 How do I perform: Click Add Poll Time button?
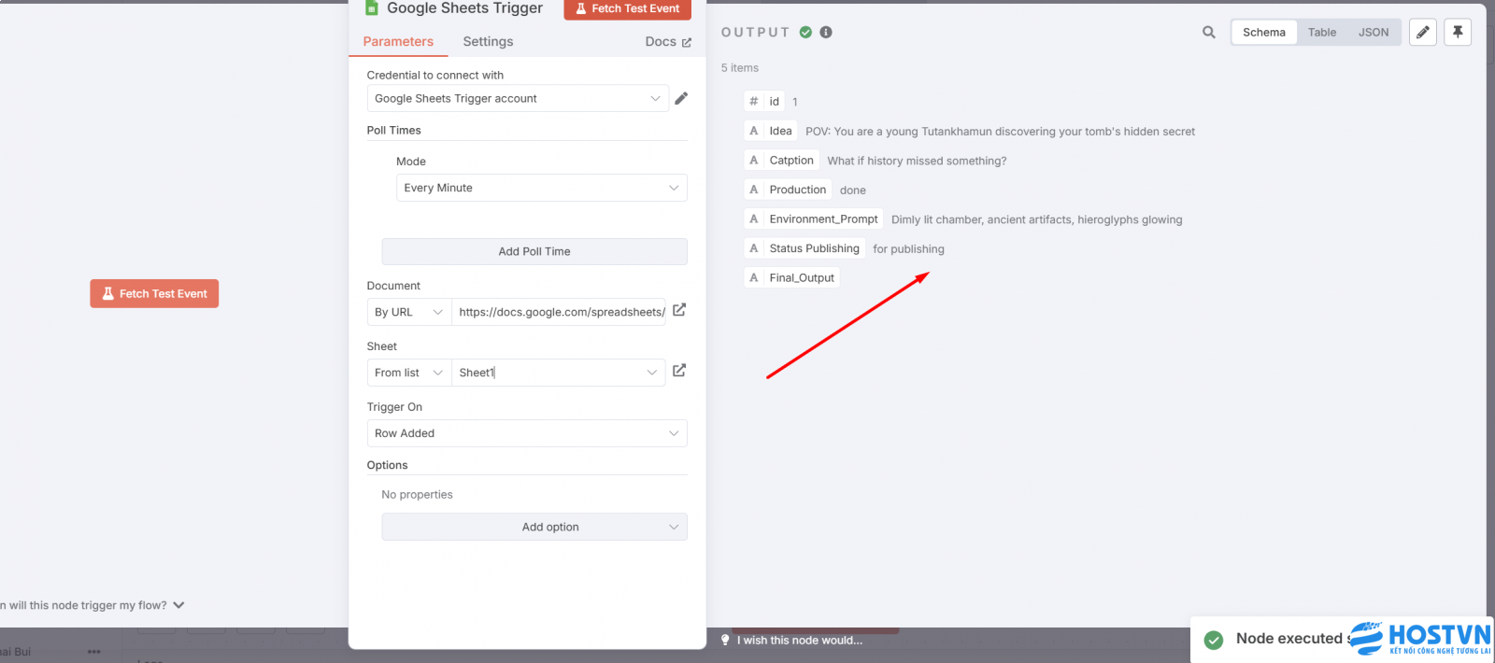pyautogui.click(x=534, y=251)
